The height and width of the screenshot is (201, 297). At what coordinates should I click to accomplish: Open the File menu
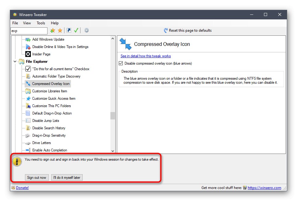click(x=15, y=23)
